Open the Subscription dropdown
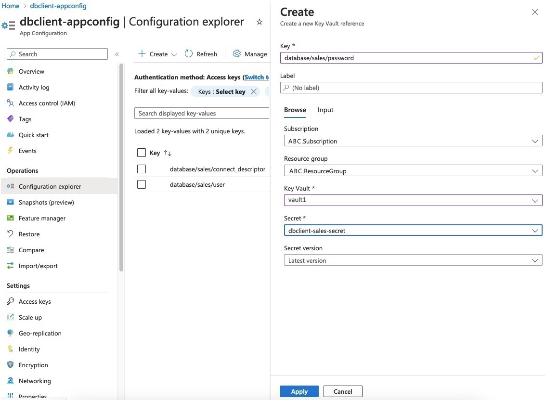Viewport: 545px width, 400px height. pos(413,141)
